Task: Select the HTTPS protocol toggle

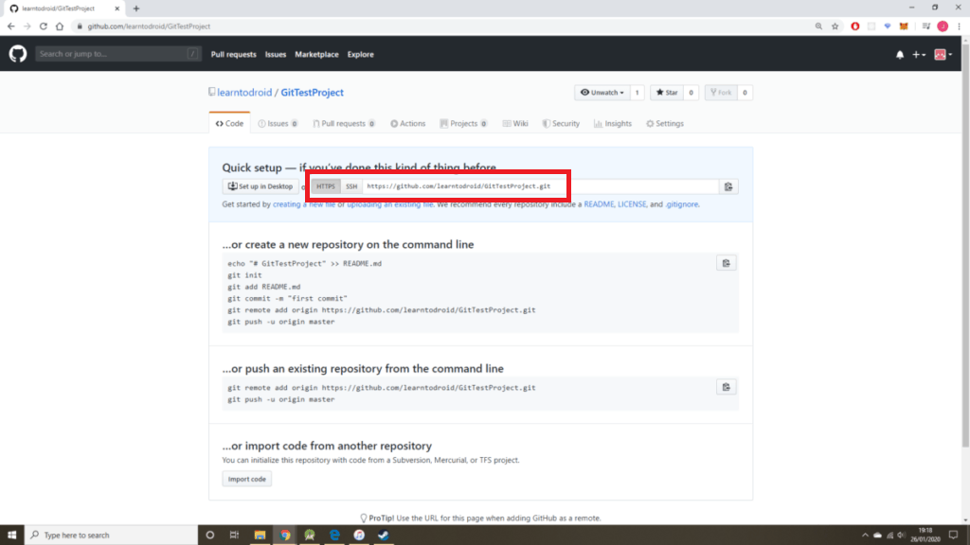Action: click(326, 186)
